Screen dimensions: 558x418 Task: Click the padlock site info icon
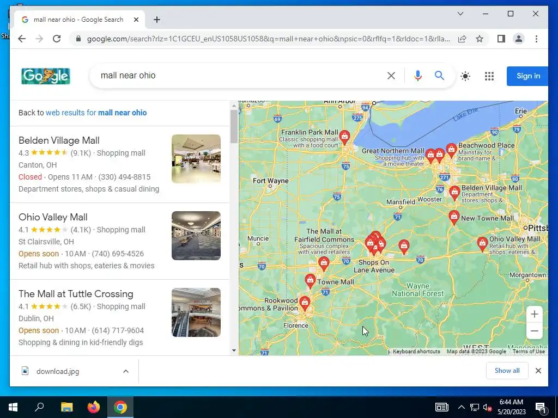(78, 39)
